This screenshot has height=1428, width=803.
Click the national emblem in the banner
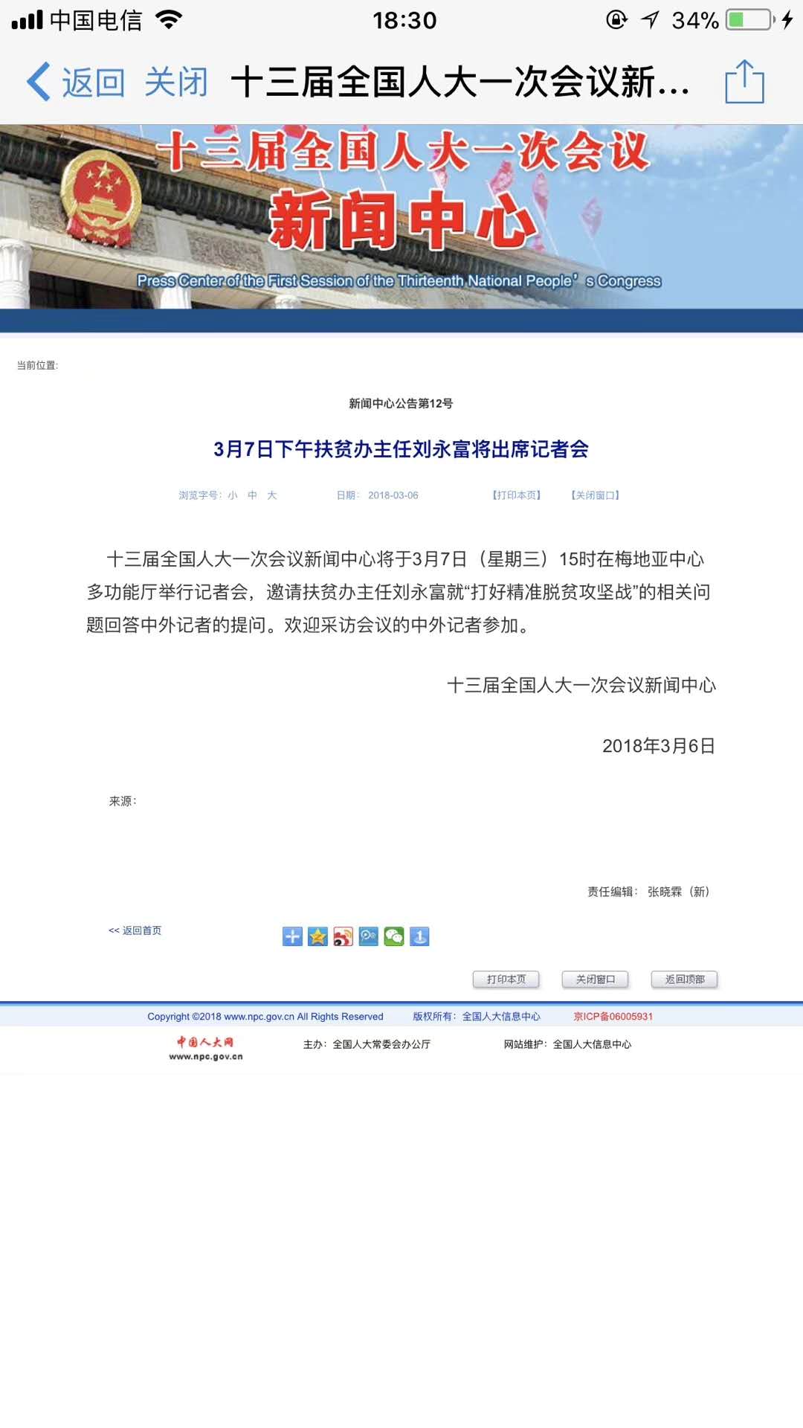[x=101, y=197]
